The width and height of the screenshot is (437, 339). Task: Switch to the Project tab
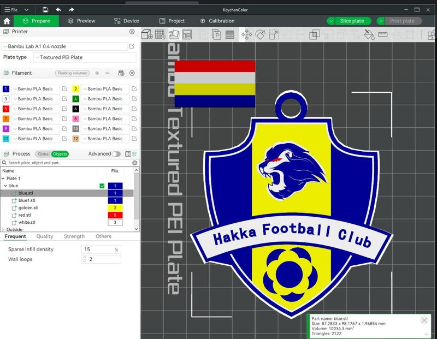pos(172,21)
